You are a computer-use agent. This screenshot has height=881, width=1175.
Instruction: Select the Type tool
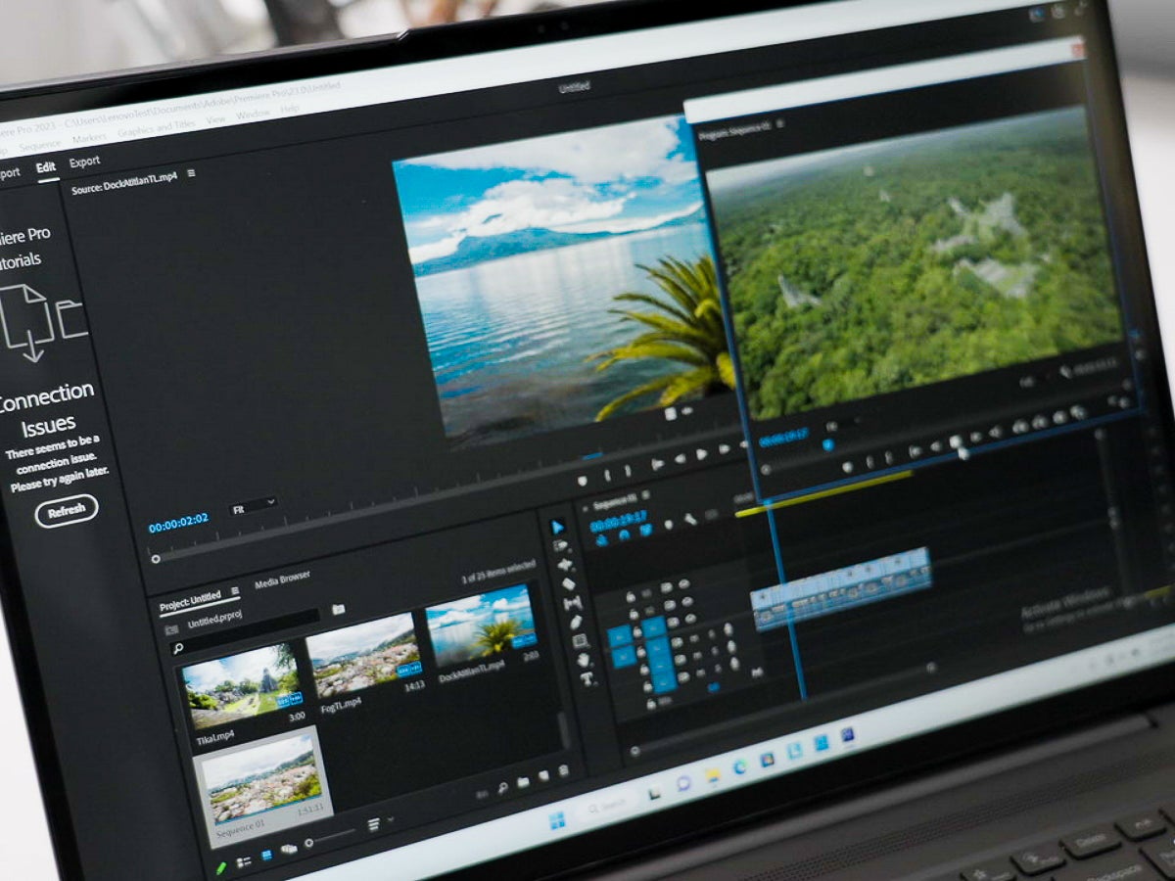(x=587, y=678)
